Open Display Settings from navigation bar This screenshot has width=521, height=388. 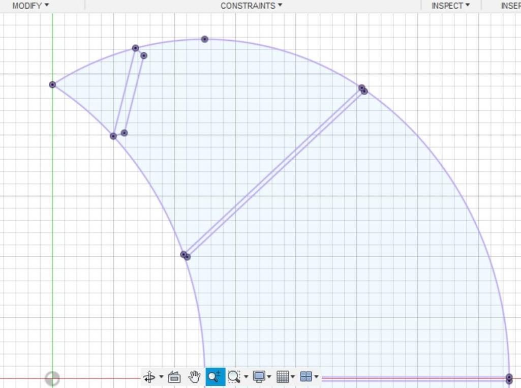[259, 377]
